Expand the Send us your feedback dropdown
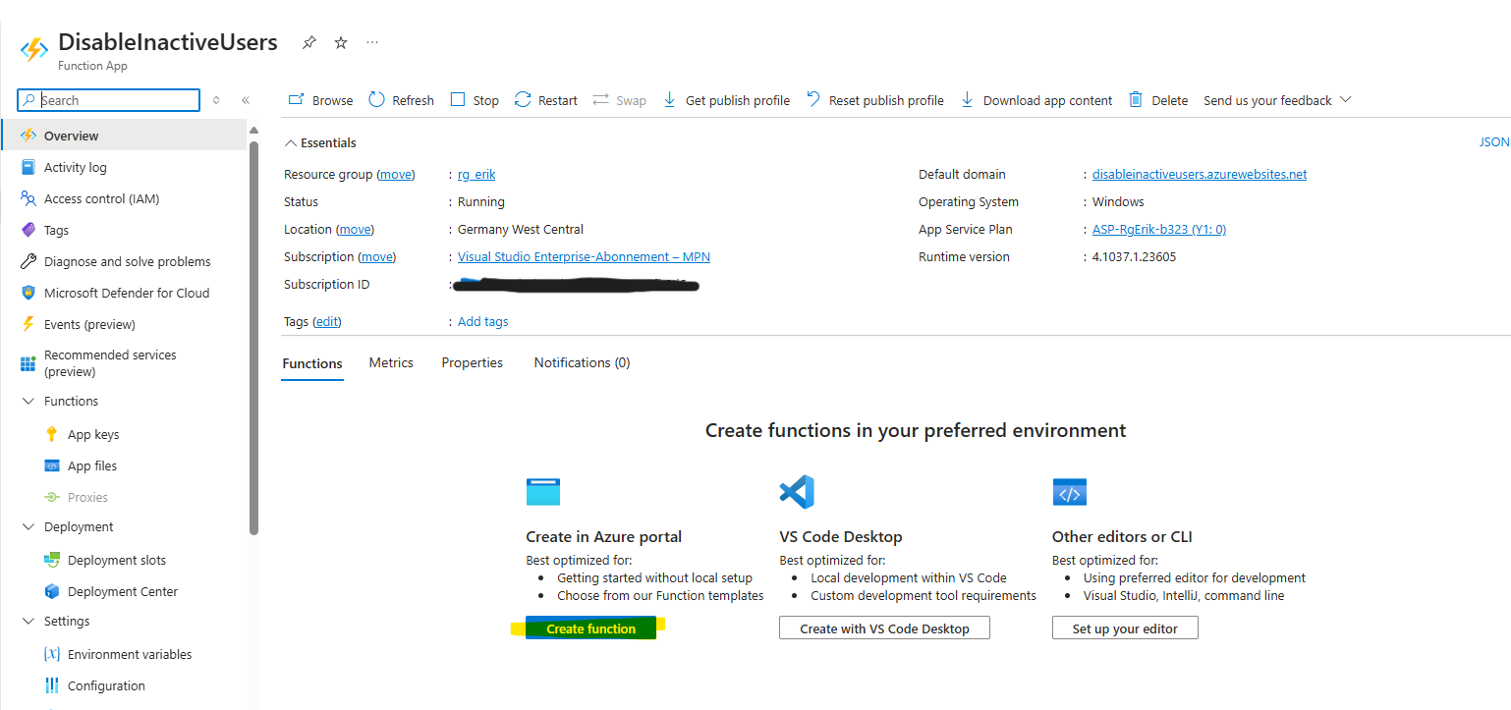This screenshot has width=1511, height=710. coord(1346,100)
